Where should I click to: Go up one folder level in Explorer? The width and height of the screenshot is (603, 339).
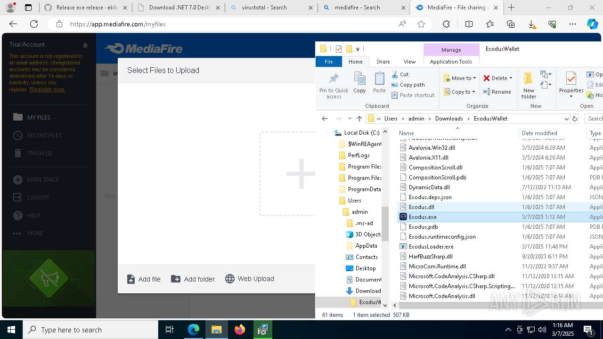359,119
